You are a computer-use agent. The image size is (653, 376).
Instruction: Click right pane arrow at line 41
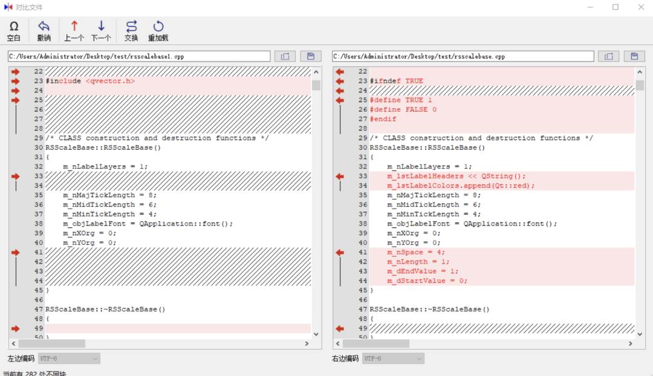coord(340,253)
